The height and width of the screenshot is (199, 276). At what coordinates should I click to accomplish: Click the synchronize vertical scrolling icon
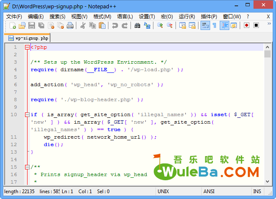(x=183, y=25)
